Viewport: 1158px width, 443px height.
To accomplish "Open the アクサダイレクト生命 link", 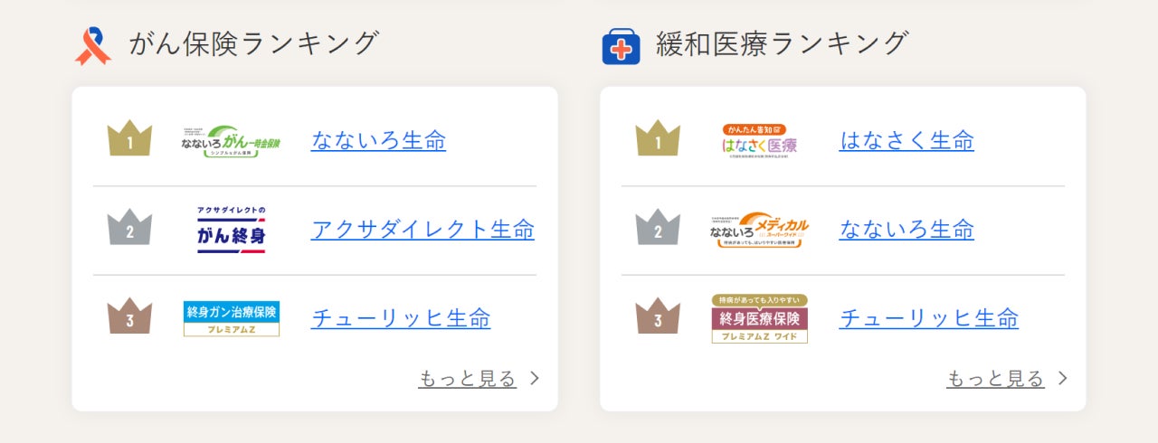I will 422,229.
